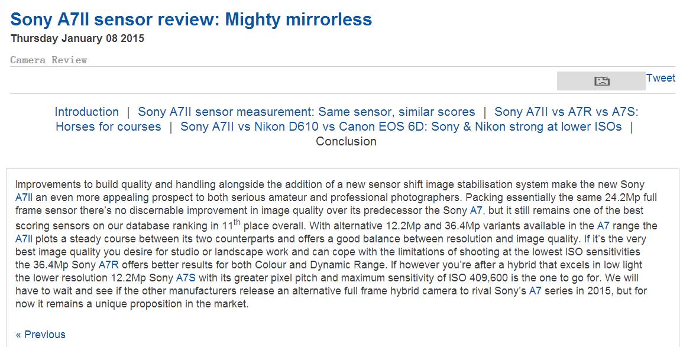
Task: Open the Sony A7II sensor measurement section
Action: [x=306, y=112]
